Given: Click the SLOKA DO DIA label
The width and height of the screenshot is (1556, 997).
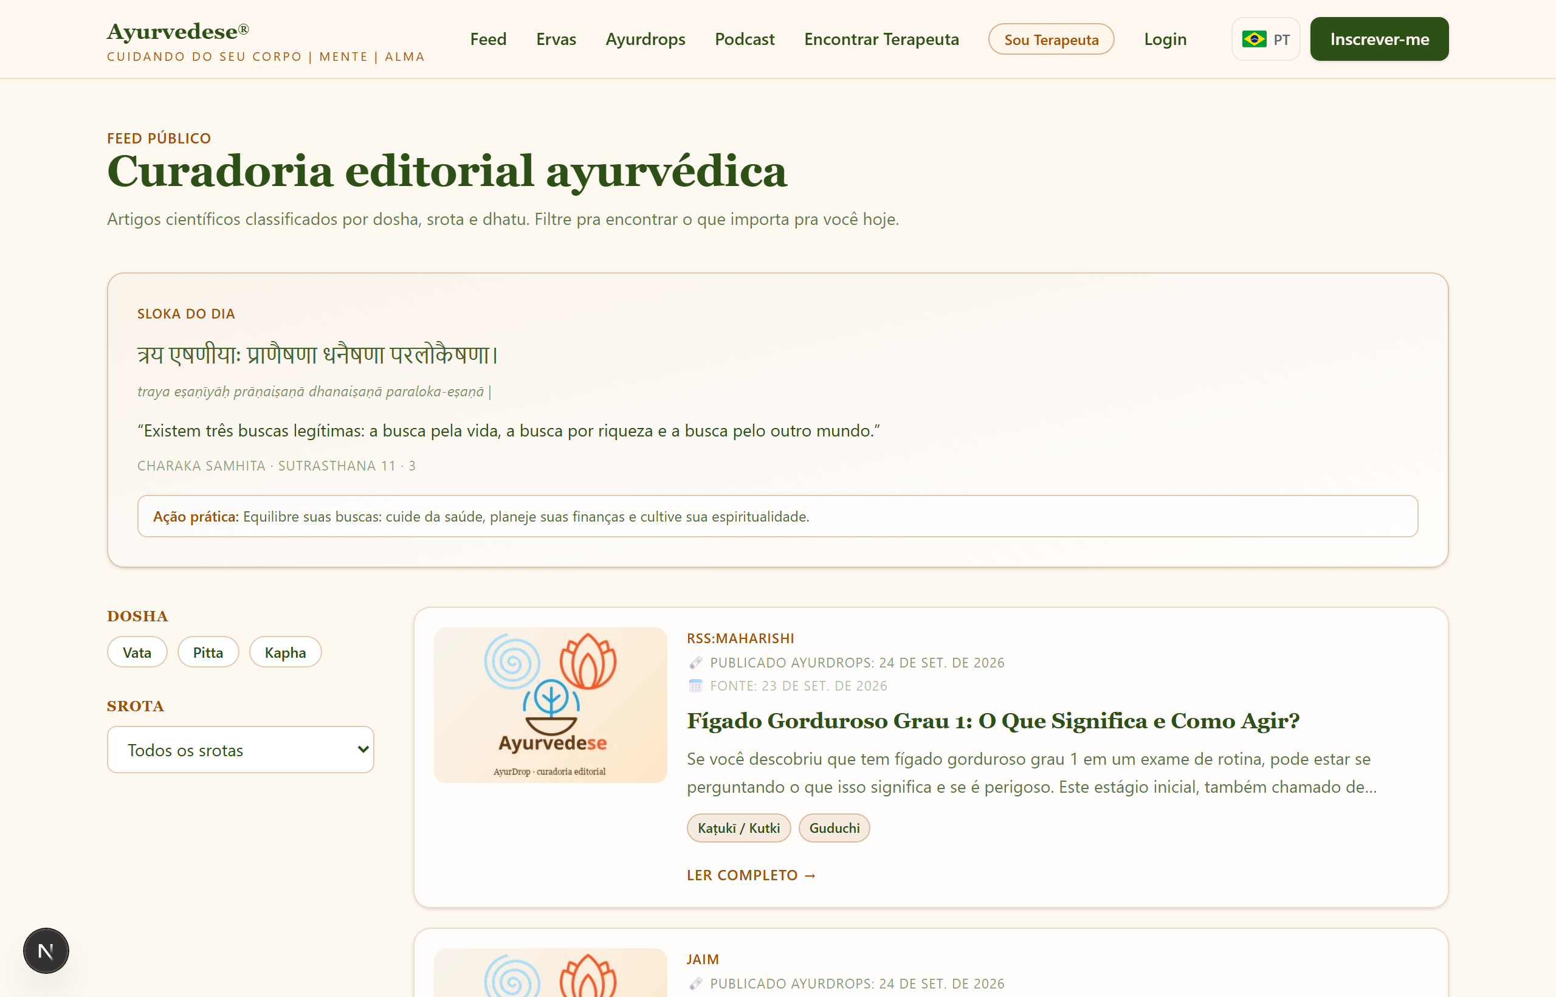Looking at the screenshot, I should [x=186, y=314].
